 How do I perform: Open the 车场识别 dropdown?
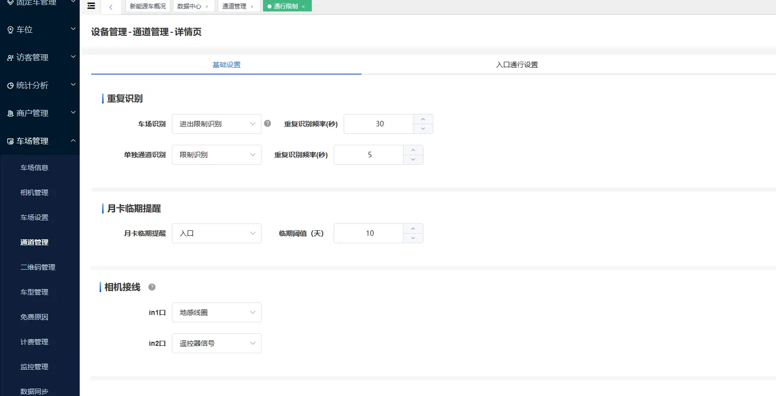[216, 124]
